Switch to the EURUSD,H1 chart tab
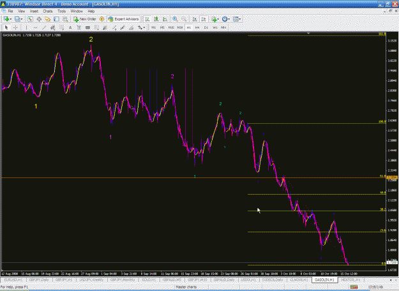 coord(14,280)
